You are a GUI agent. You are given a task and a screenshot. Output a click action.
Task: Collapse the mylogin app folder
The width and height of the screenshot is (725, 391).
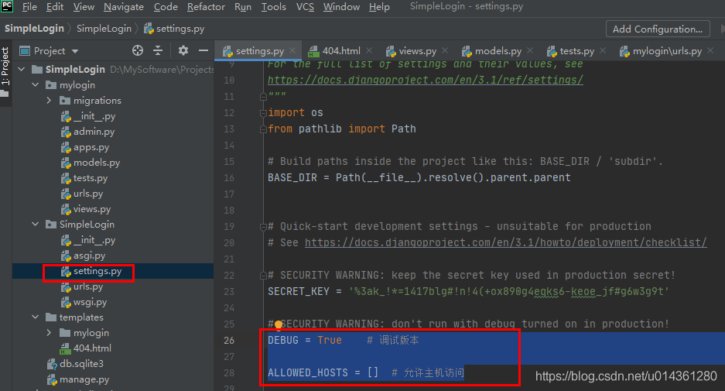point(35,85)
